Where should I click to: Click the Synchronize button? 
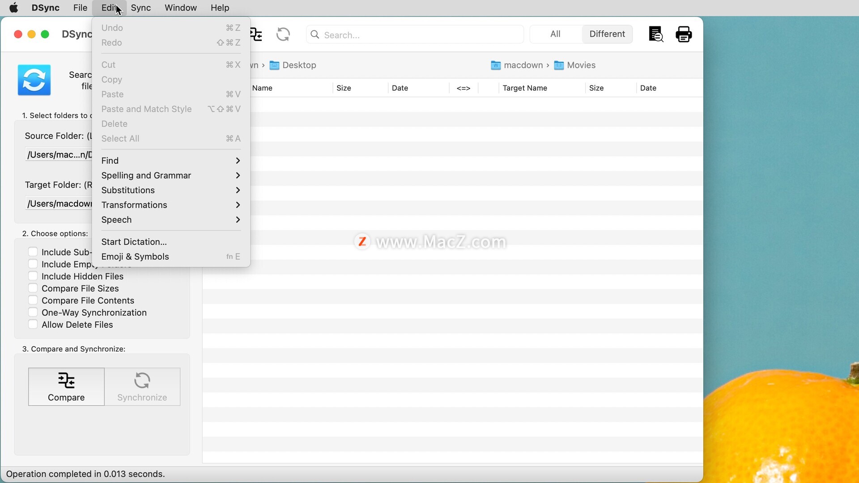point(142,387)
